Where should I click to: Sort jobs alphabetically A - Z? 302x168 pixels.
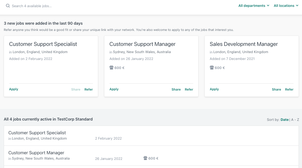pos(295,120)
